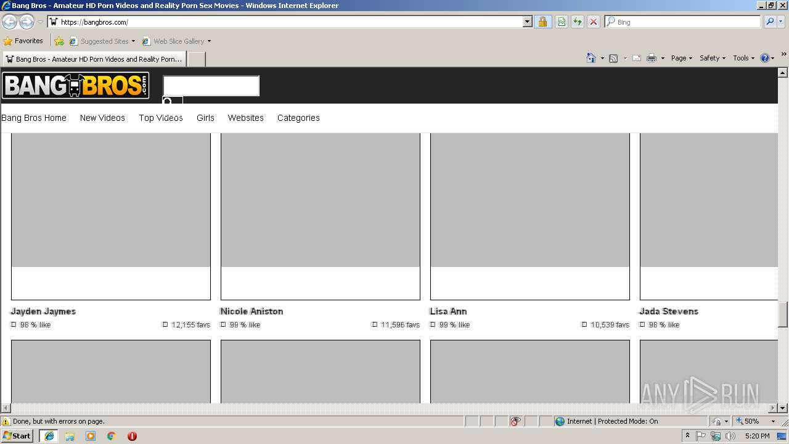This screenshot has width=789, height=444.
Task: Open the Favorites center
Action: click(x=23, y=41)
